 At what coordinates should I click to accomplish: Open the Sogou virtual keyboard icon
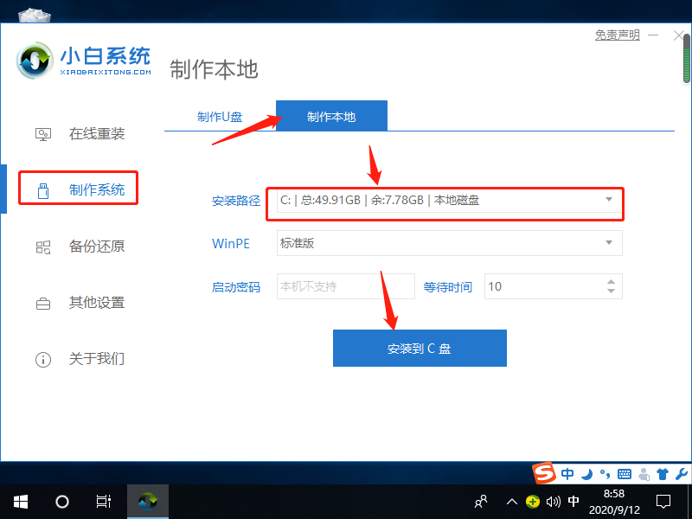625,474
